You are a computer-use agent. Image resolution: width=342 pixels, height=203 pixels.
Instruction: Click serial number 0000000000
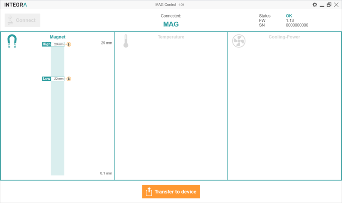coord(297,25)
